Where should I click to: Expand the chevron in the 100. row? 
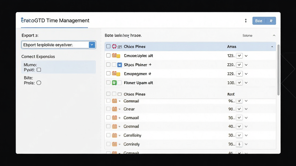click(246, 83)
